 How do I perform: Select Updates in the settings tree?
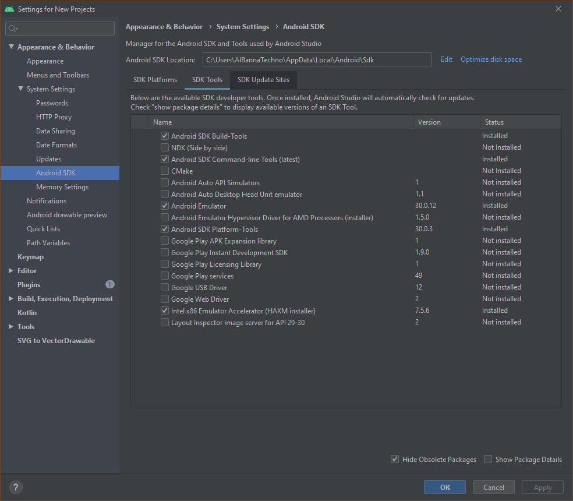coord(48,159)
